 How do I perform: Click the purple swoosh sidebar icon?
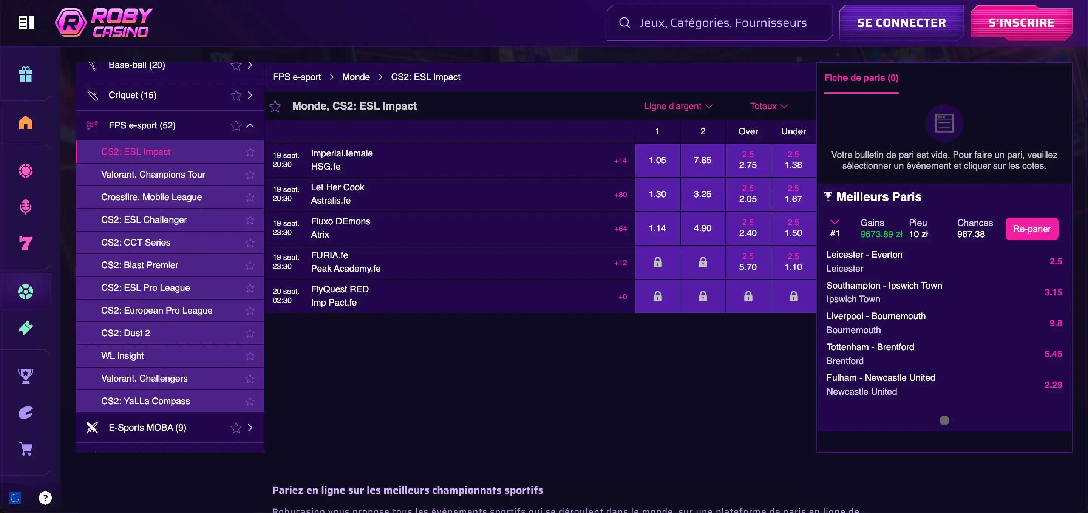(26, 412)
